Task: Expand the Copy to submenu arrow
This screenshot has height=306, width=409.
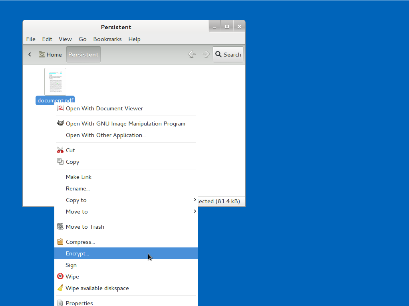Action: 195,200
